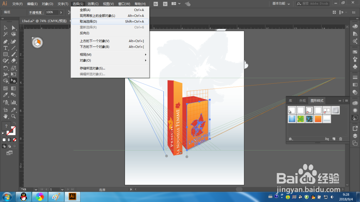Viewport: 360px width, 202px height.
Task: Select the Free Transform tool
Action: pyautogui.click(x=14, y=74)
